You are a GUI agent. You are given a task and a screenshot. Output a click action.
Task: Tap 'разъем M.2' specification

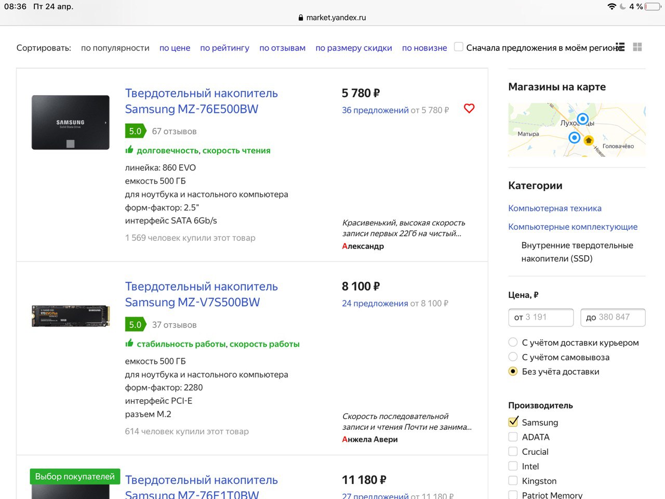(148, 414)
